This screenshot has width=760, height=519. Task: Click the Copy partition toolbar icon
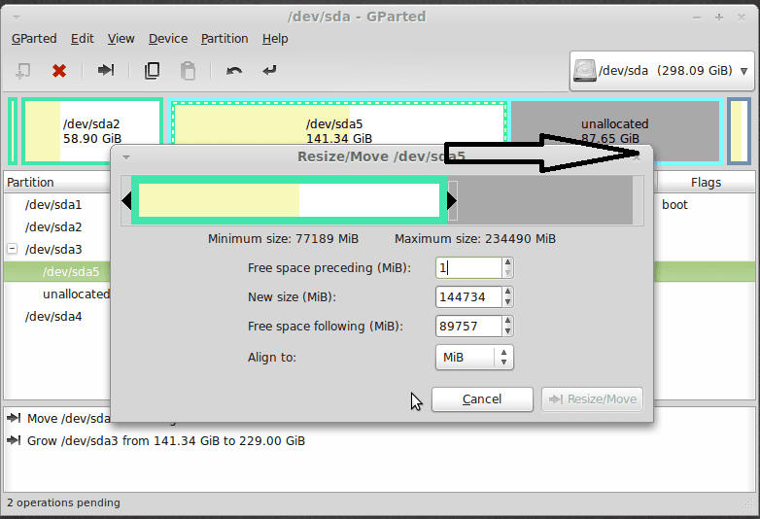(152, 71)
